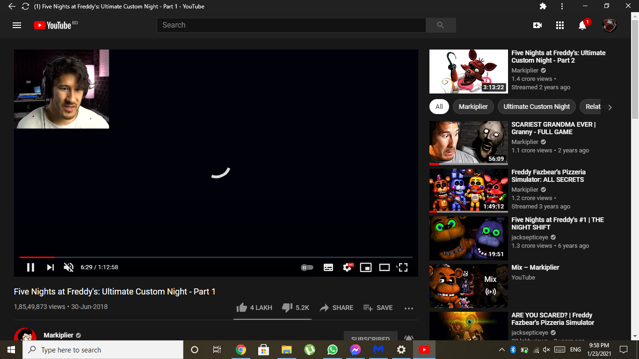Open Task View on the taskbar
639x359 pixels.
point(217,350)
